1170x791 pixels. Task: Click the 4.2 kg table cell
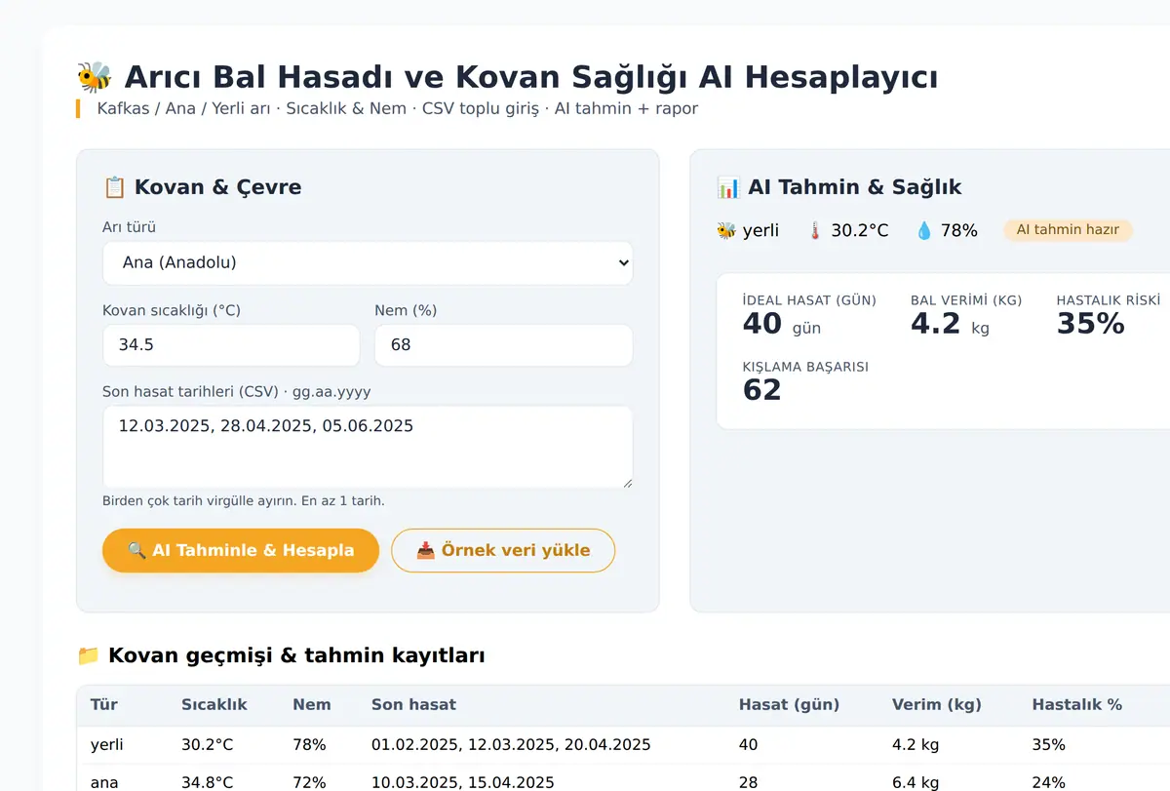916,745
